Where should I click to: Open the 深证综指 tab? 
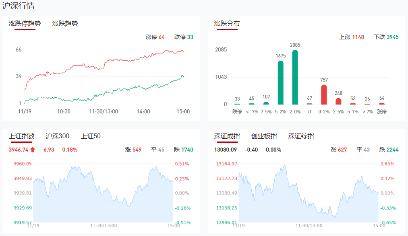[x=301, y=136]
